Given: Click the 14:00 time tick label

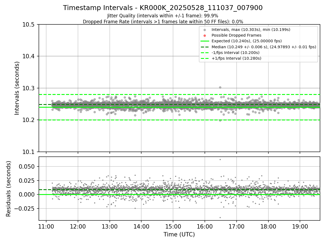Looking at the screenshot, I should coord(141,226).
